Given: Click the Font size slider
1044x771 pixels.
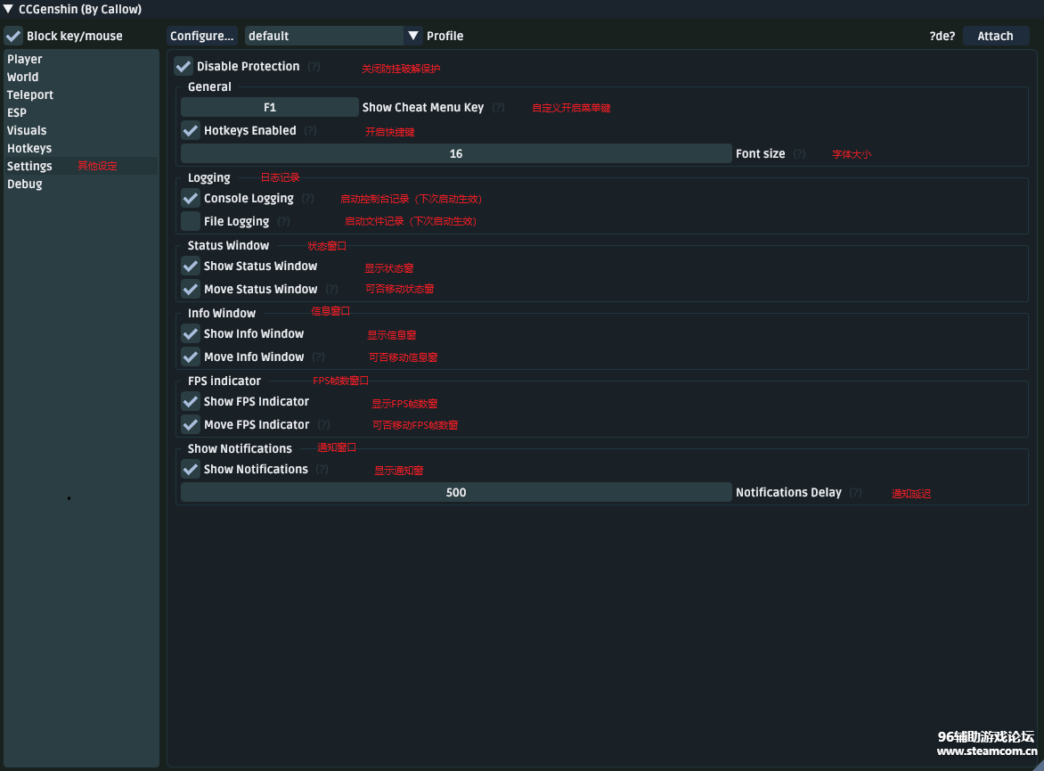Looking at the screenshot, I should click(456, 153).
